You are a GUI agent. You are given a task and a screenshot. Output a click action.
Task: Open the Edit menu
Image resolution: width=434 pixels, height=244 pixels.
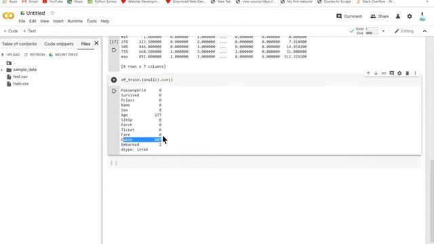pyautogui.click(x=33, y=21)
